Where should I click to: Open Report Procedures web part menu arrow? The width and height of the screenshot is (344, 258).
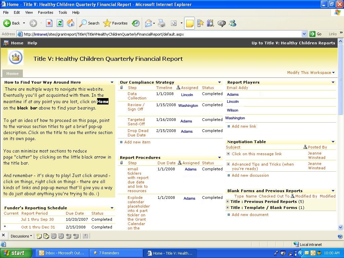tap(220, 158)
